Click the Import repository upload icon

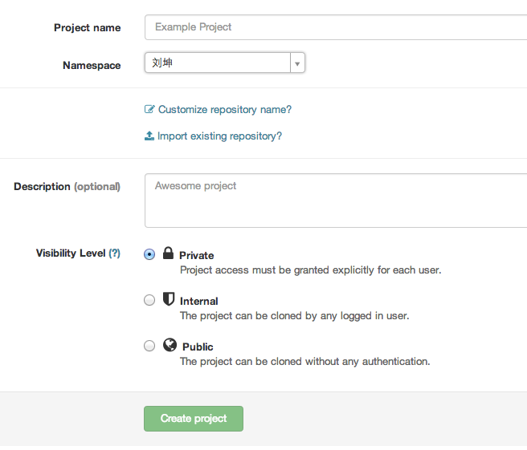point(149,136)
